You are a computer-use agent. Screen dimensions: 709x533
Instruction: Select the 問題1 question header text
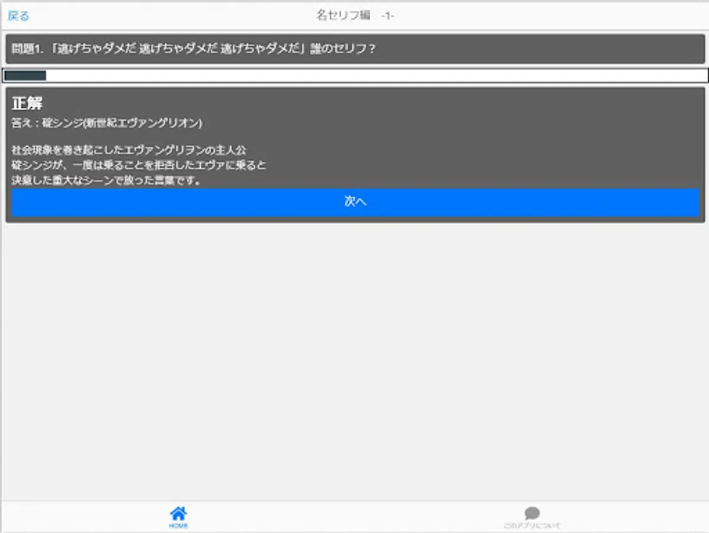click(x=194, y=49)
